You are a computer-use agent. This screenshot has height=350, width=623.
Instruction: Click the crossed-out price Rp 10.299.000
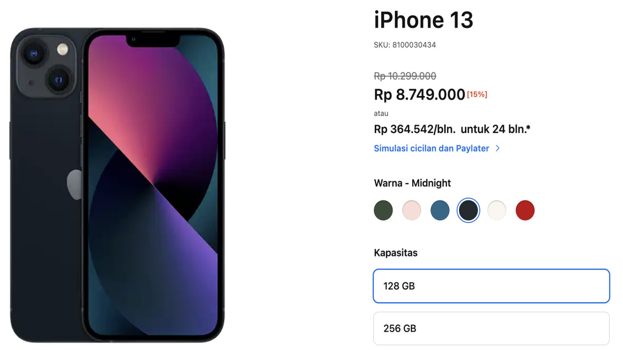tap(405, 76)
